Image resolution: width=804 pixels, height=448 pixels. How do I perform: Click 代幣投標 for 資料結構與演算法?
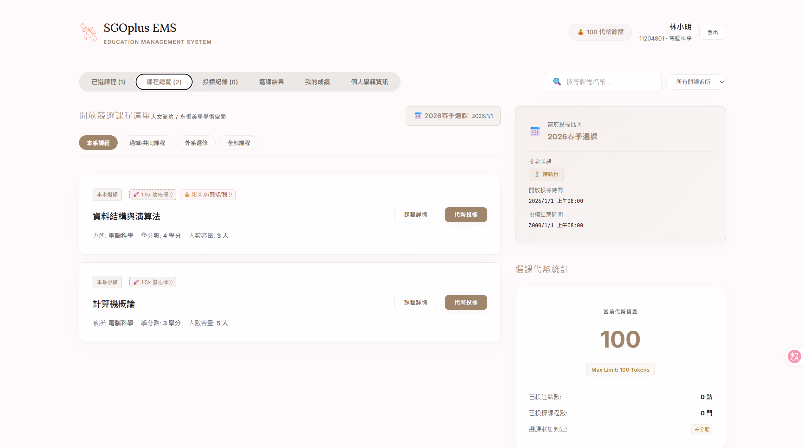pyautogui.click(x=466, y=215)
